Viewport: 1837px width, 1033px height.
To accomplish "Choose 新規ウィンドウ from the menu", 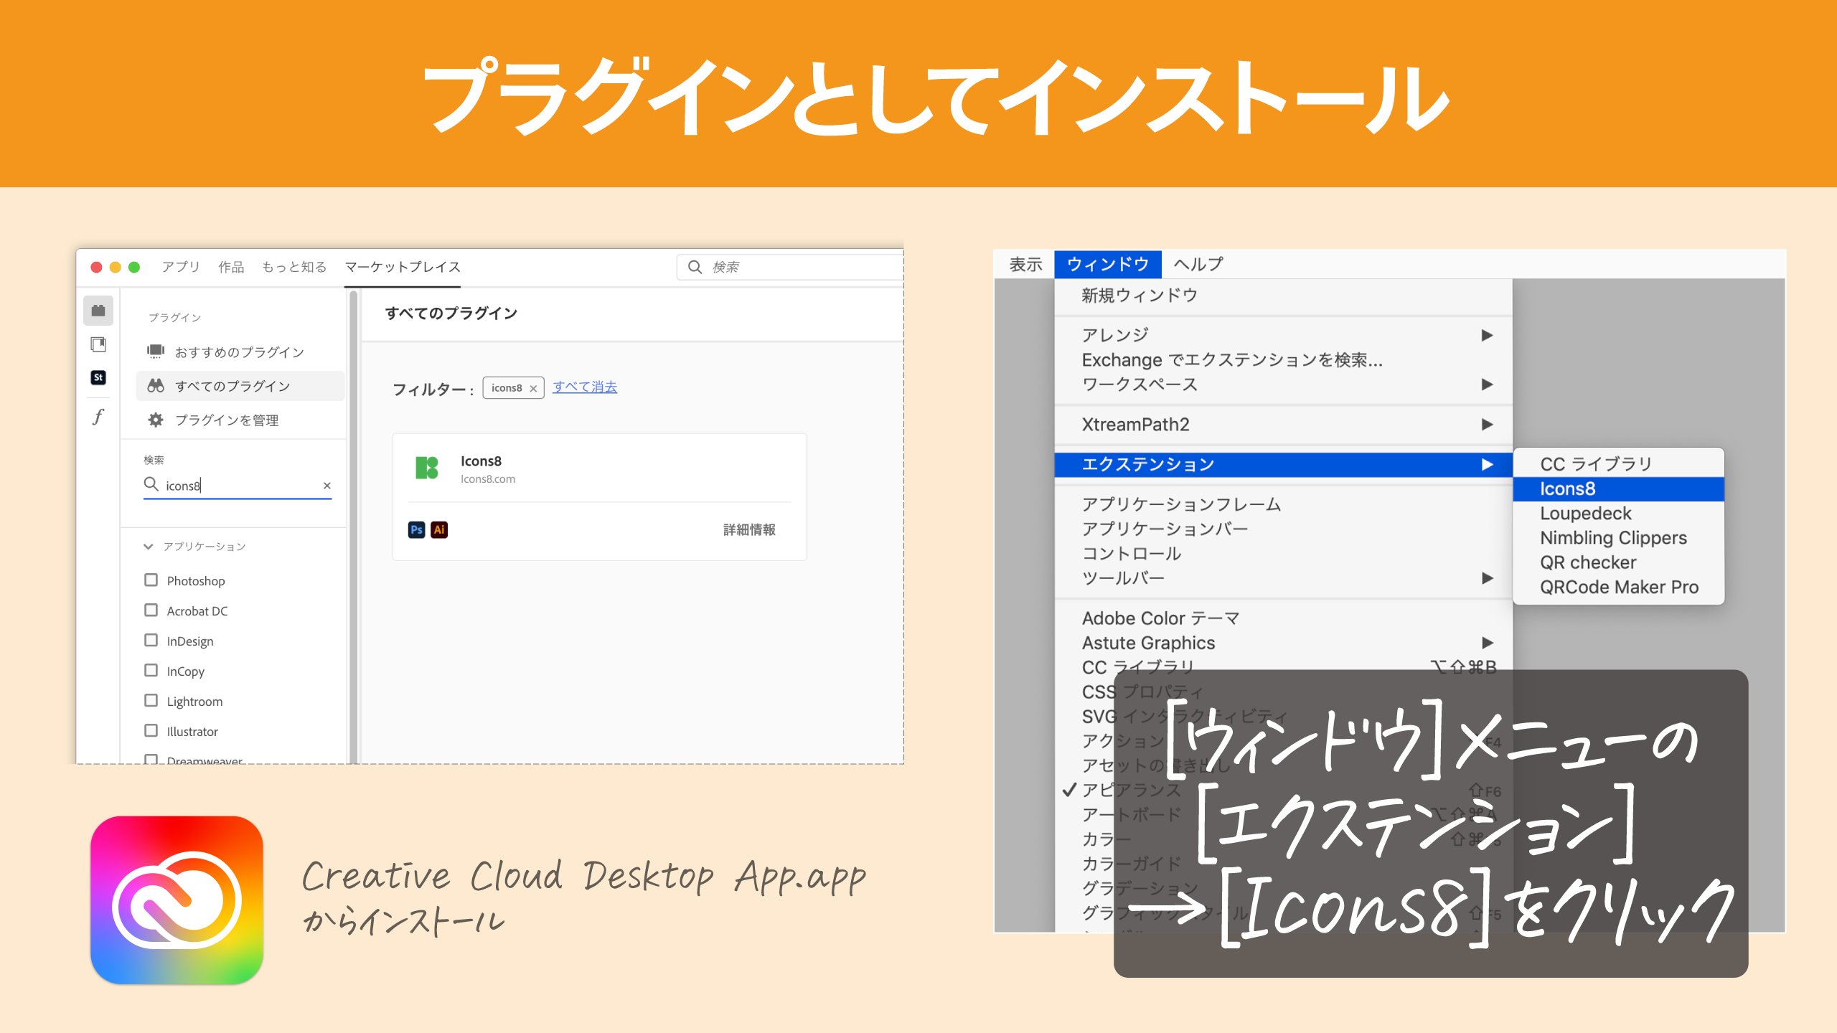I will tap(1283, 296).
